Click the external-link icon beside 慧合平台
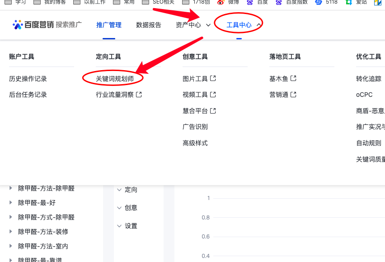 pos(212,110)
